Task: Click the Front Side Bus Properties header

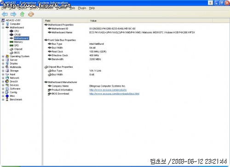Action: pos(62,40)
